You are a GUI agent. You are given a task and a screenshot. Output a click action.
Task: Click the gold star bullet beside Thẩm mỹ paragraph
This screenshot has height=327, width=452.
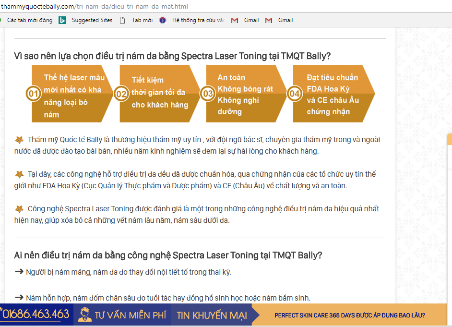[19, 139]
